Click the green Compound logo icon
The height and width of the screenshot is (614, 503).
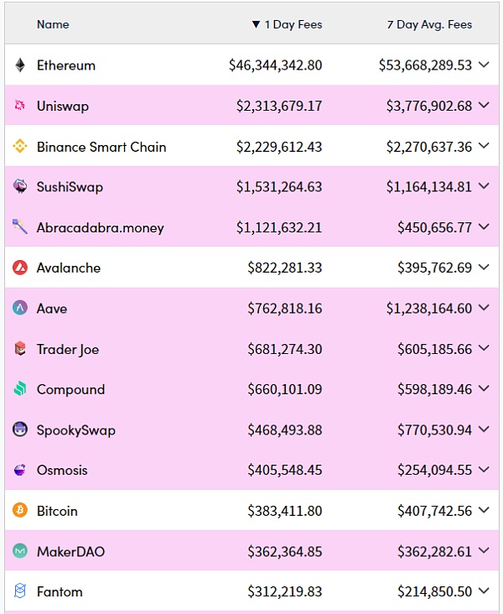click(20, 389)
